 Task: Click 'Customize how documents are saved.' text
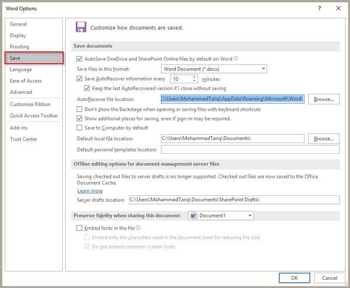click(136, 27)
